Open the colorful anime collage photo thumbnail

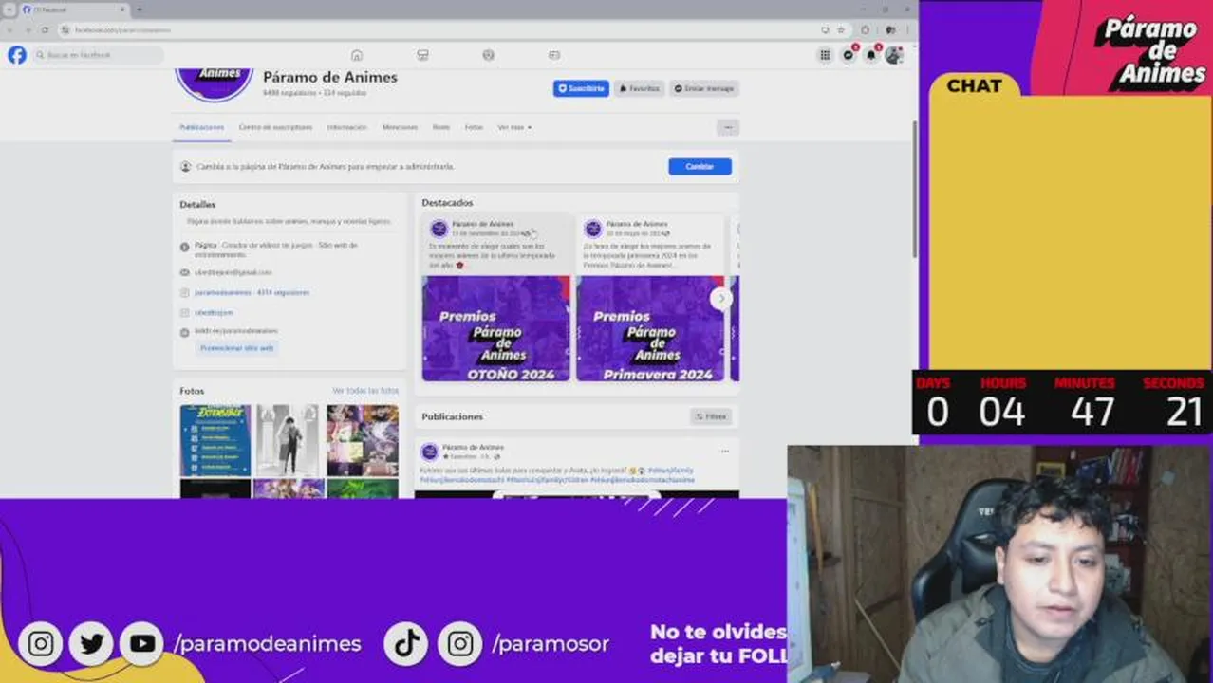[x=363, y=440]
